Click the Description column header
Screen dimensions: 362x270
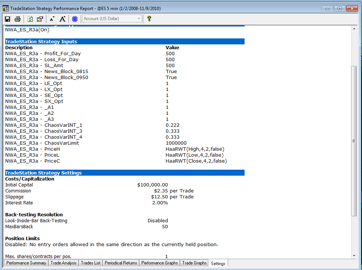(19, 48)
